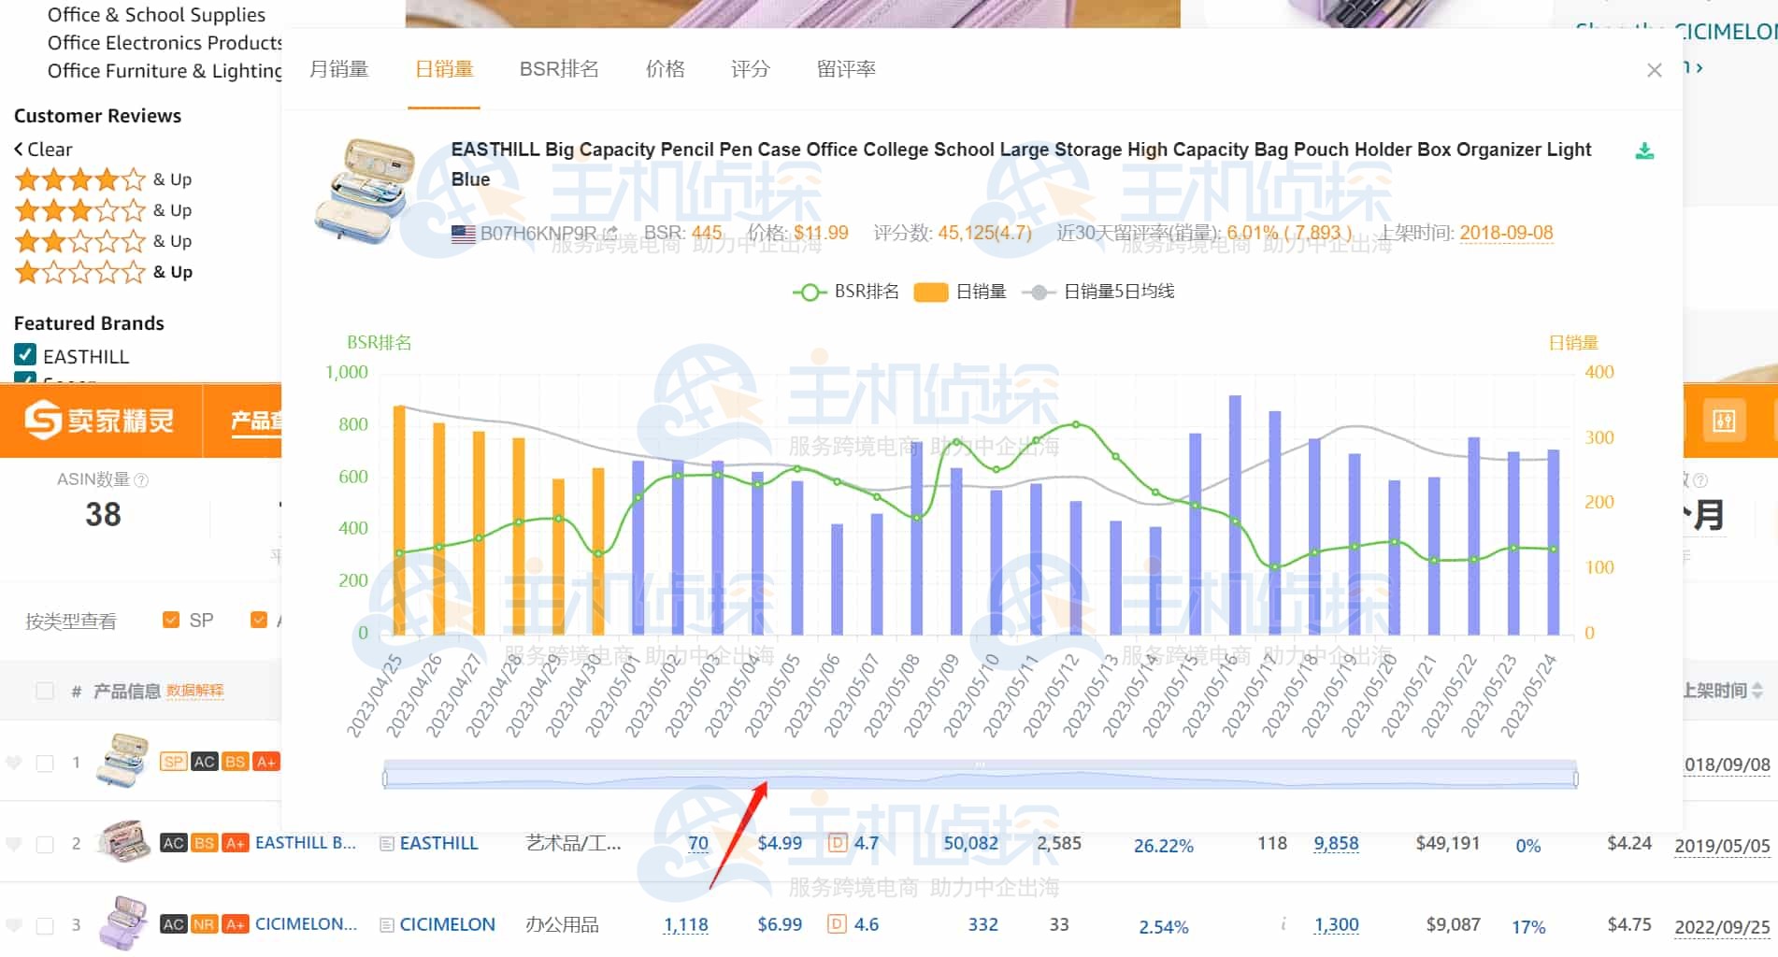Favorite product row 3 heart icon
Image resolution: width=1778 pixels, height=957 pixels.
point(14,925)
